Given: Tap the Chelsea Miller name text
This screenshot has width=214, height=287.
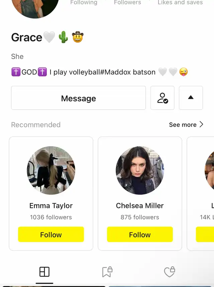Looking at the screenshot, I should click(140, 206).
